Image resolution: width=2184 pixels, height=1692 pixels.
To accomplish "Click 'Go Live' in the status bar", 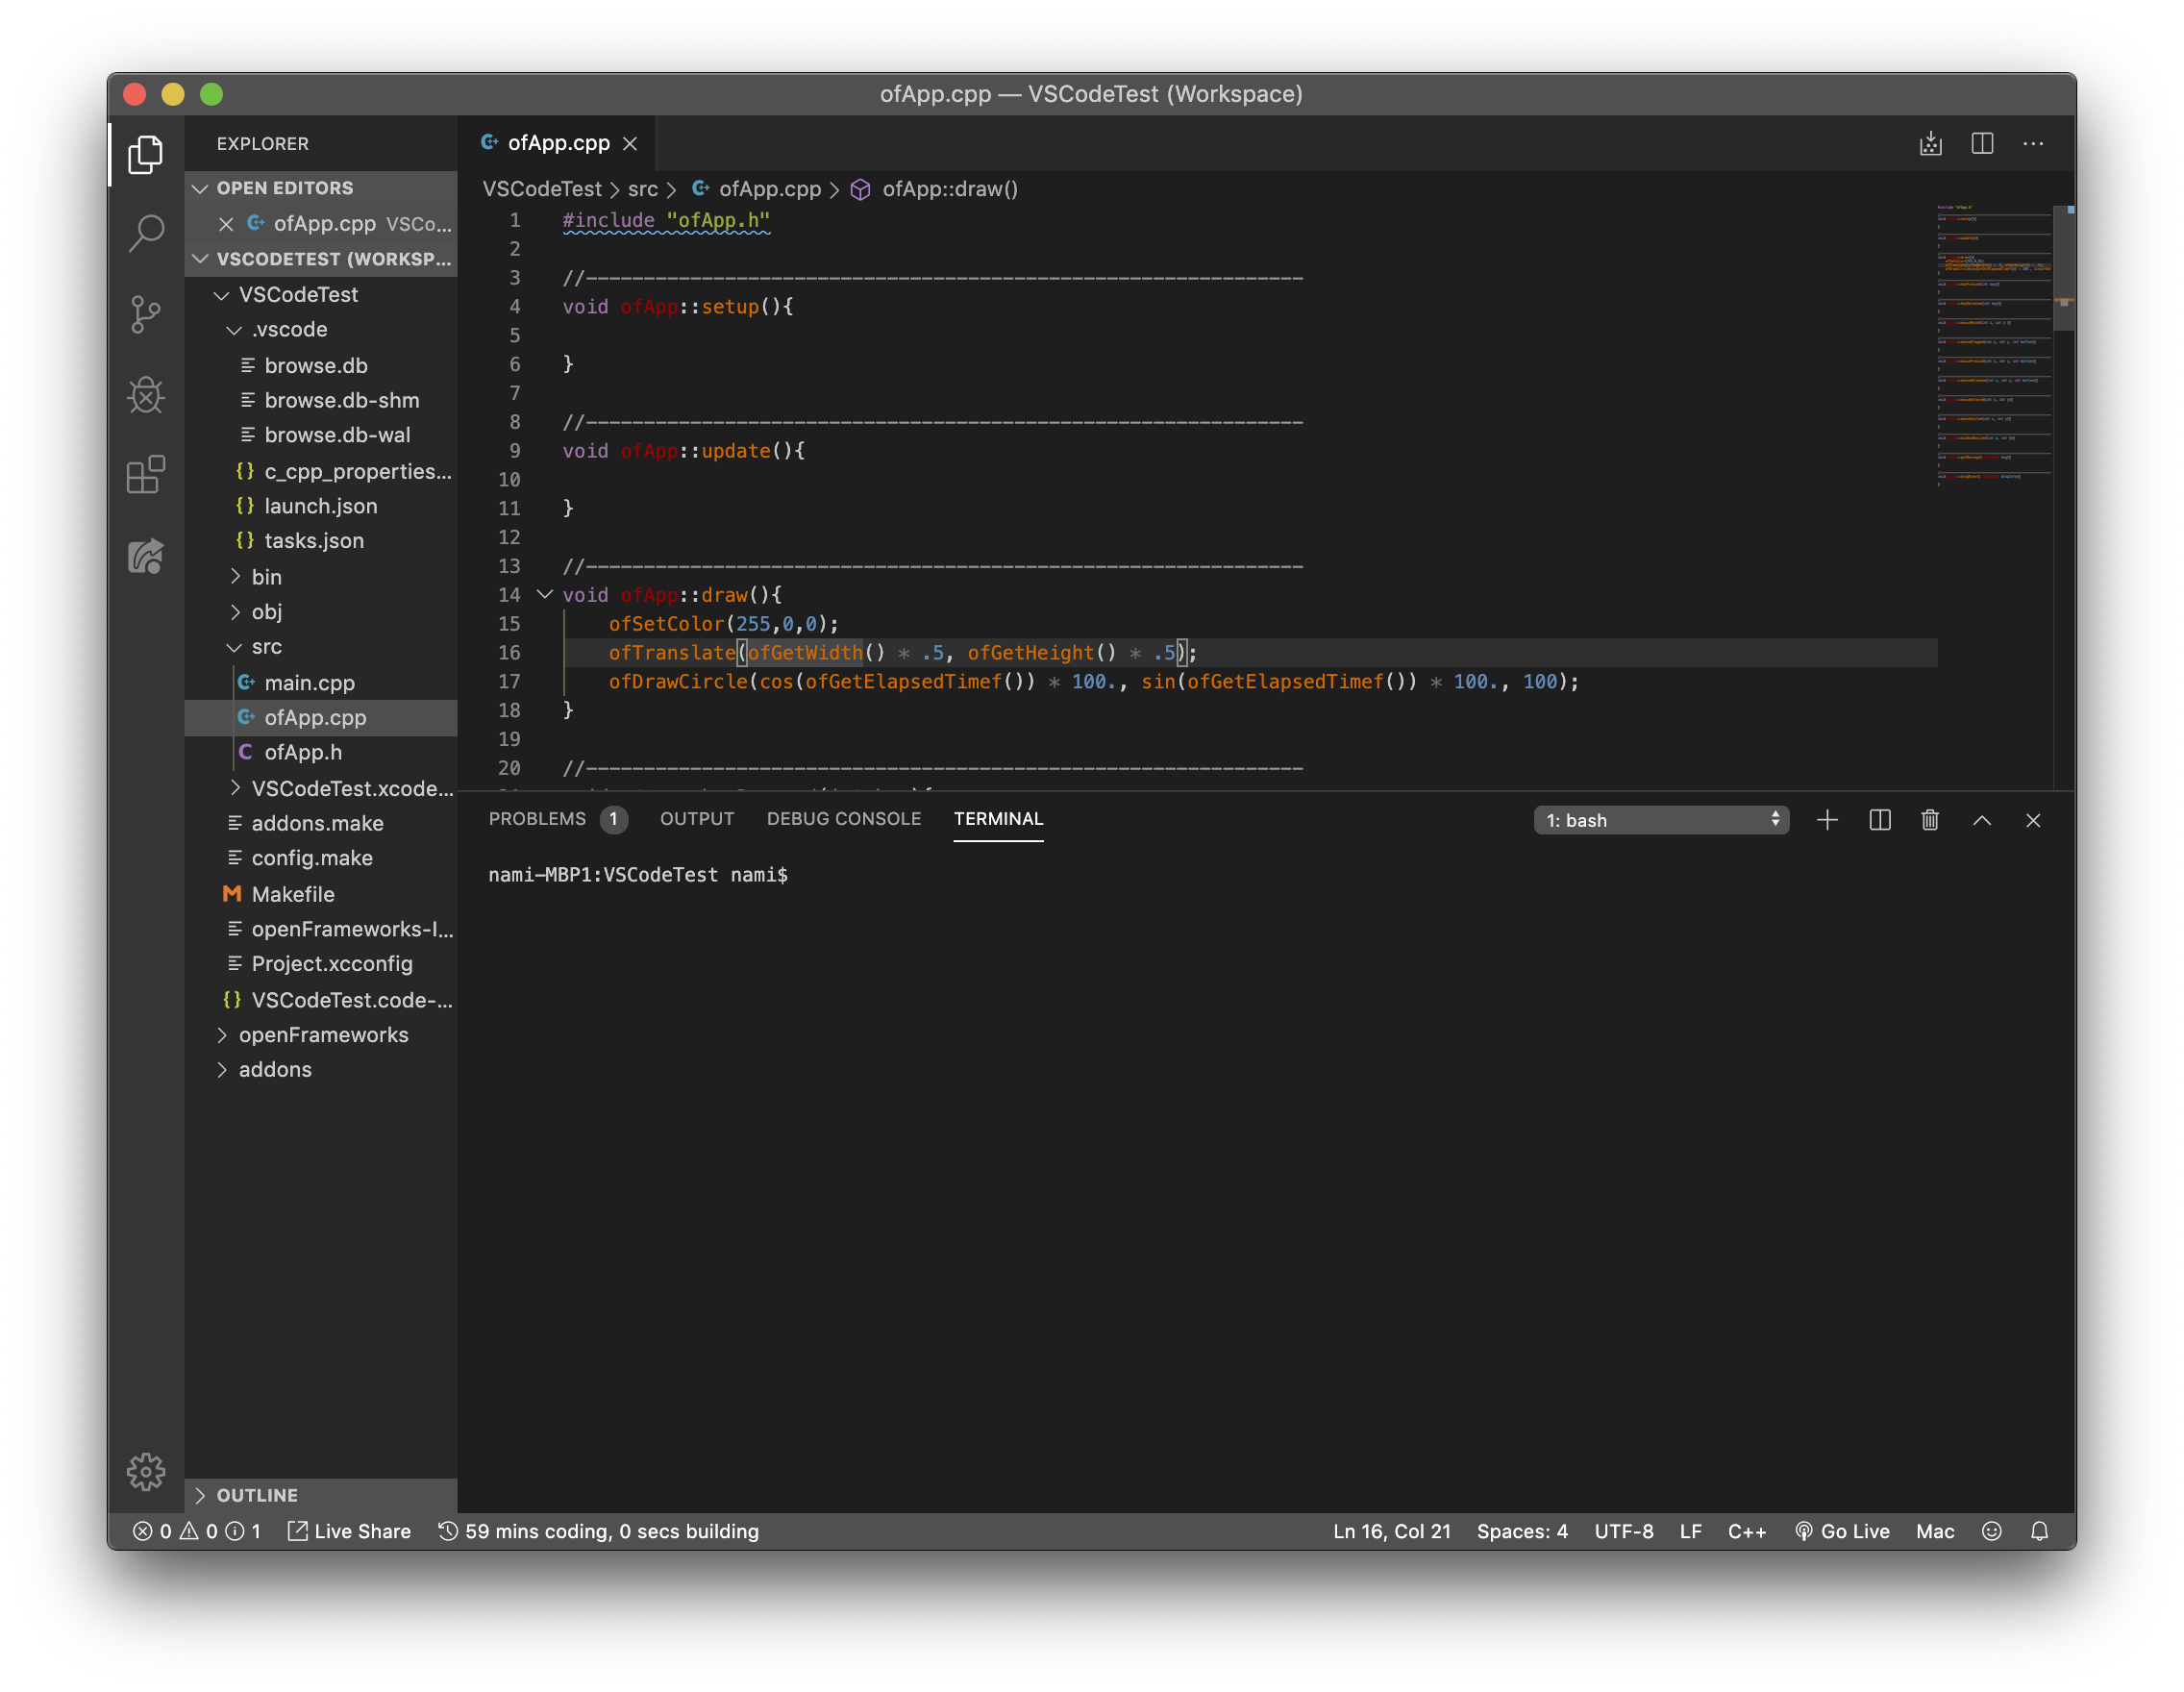I will [1843, 1531].
